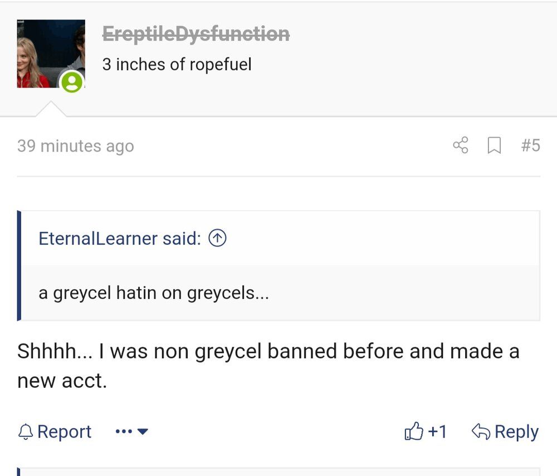Click the post body text about new acct
The image size is (557, 476).
[268, 366]
